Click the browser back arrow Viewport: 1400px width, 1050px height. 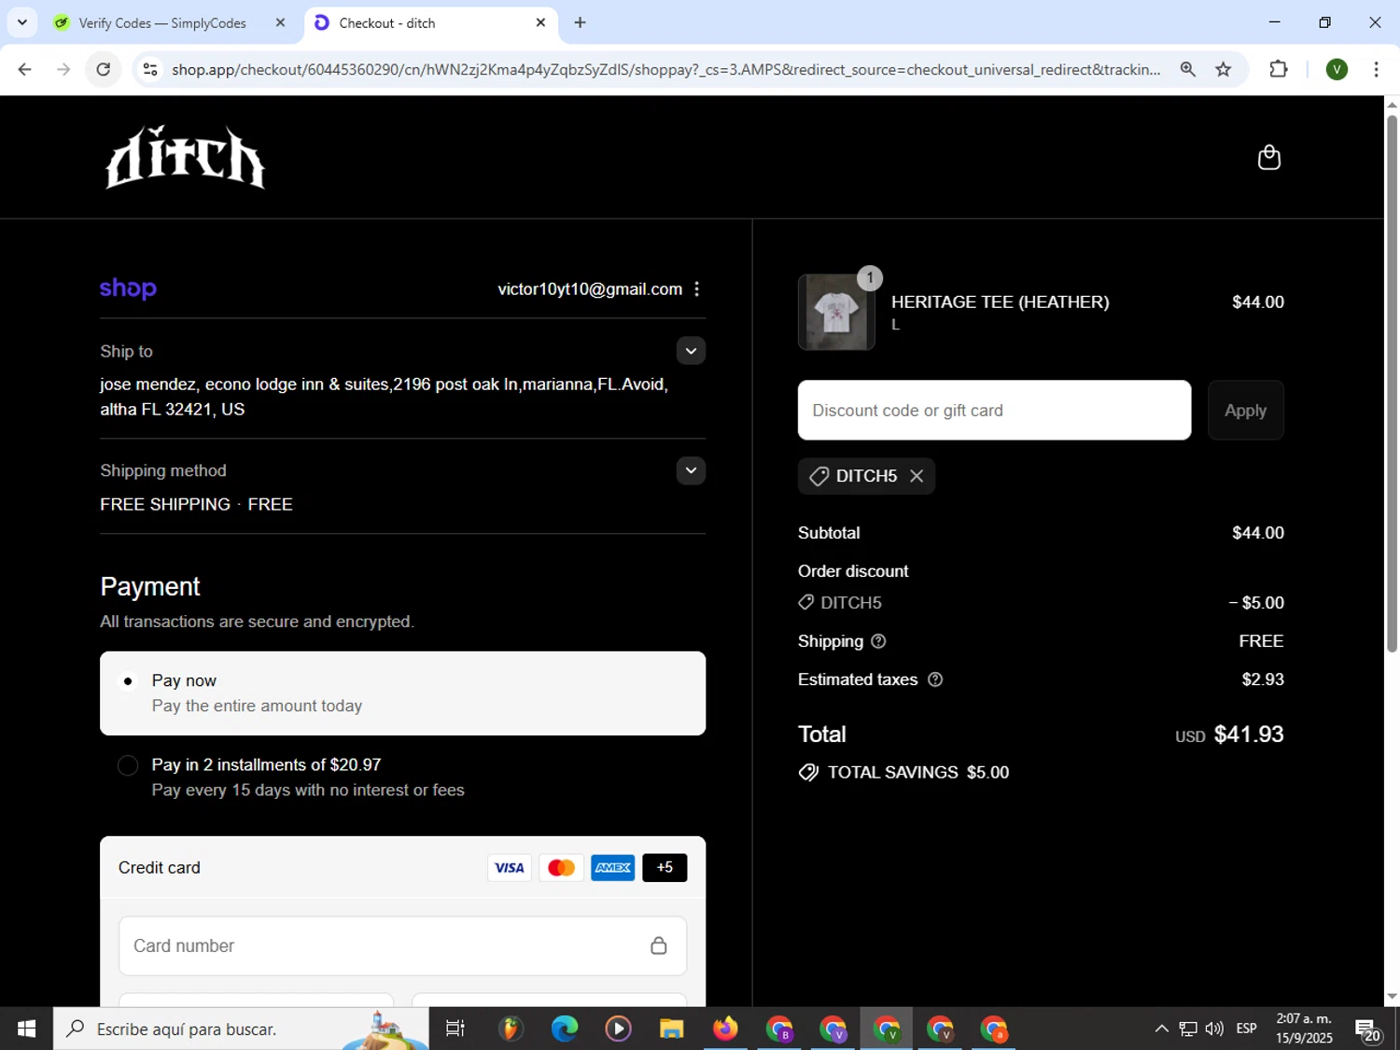(x=25, y=69)
